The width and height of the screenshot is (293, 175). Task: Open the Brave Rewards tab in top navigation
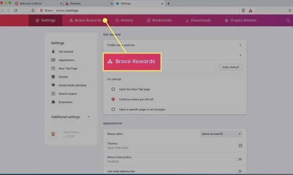click(85, 20)
